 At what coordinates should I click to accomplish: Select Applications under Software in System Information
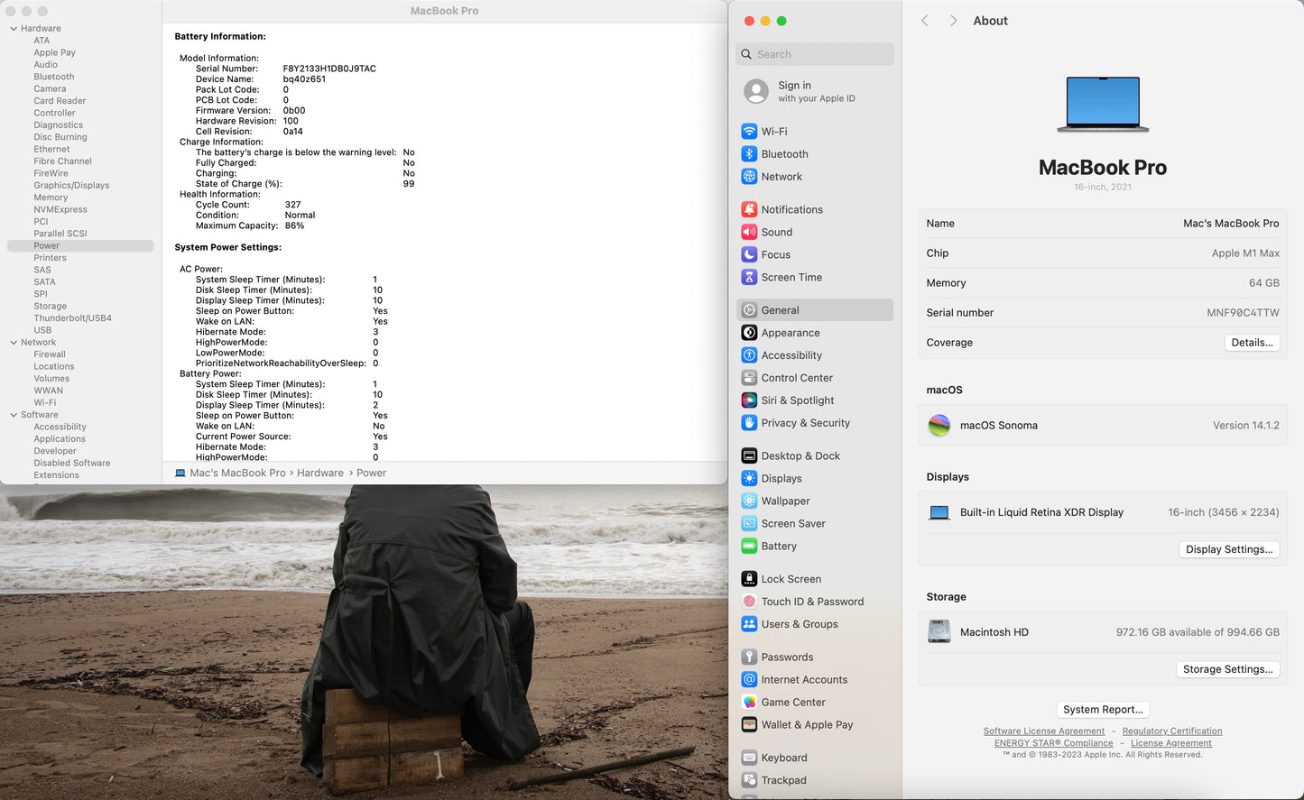click(60, 439)
